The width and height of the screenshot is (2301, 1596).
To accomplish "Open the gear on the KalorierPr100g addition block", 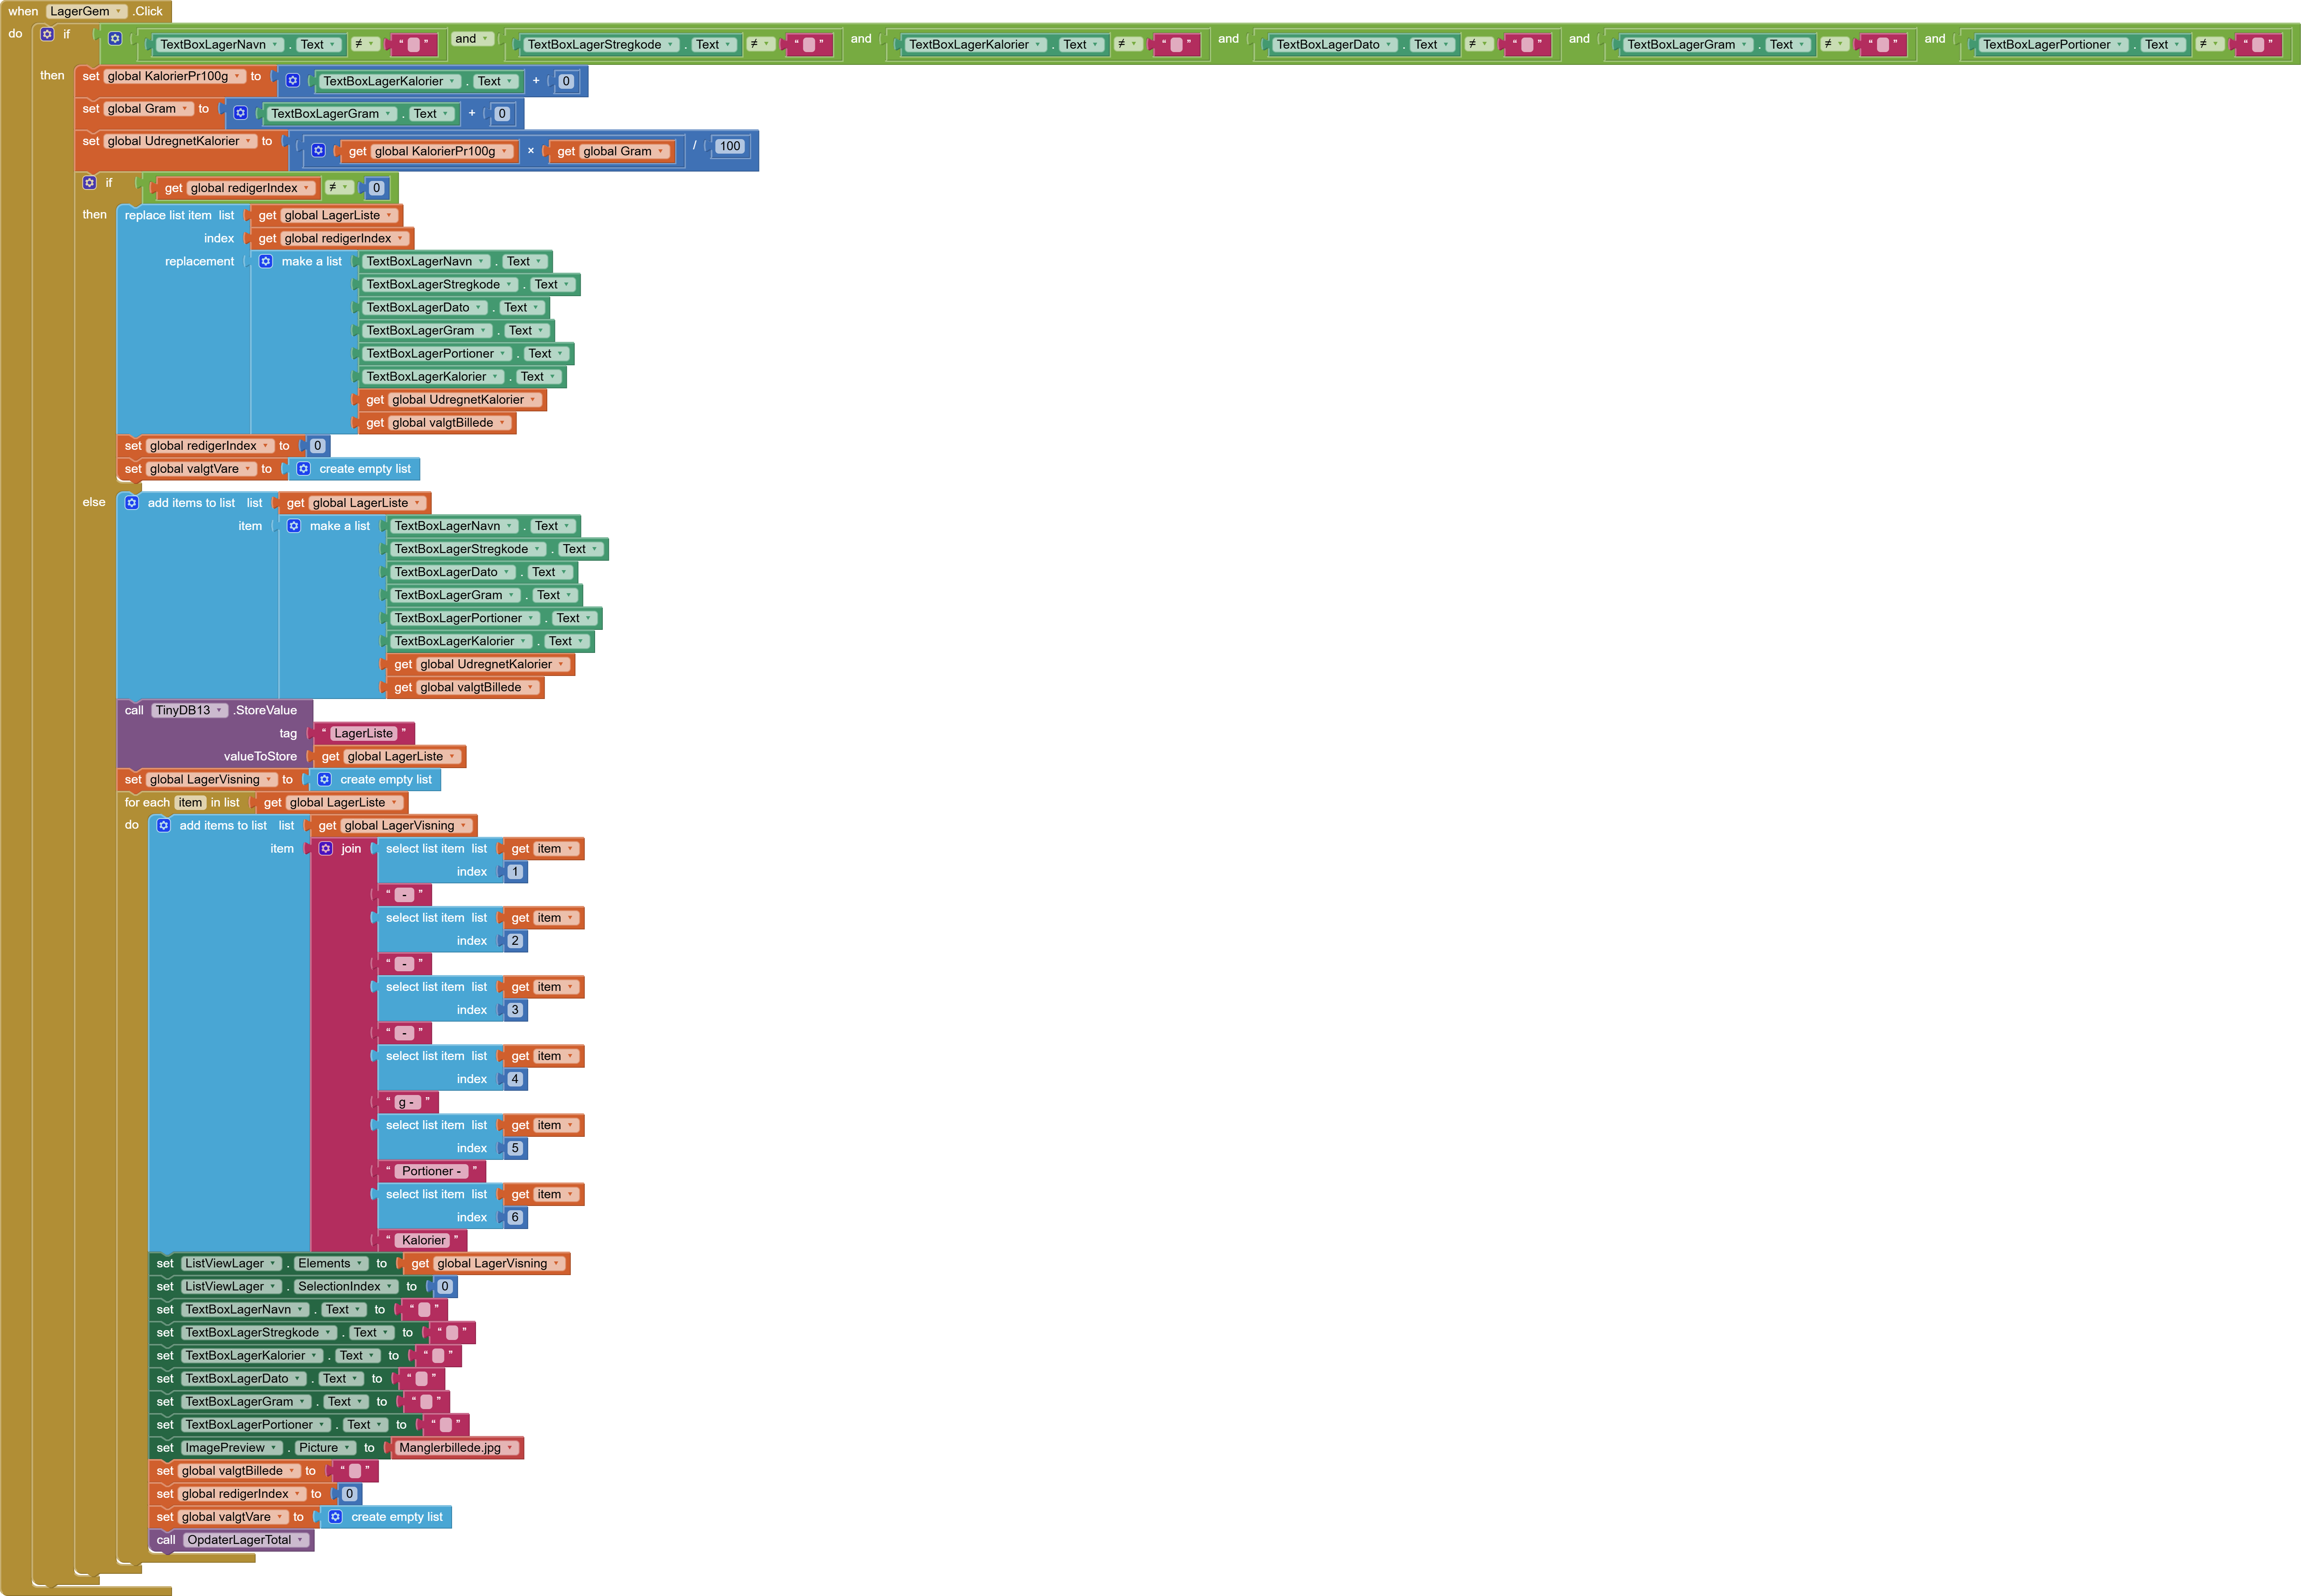I will [293, 81].
